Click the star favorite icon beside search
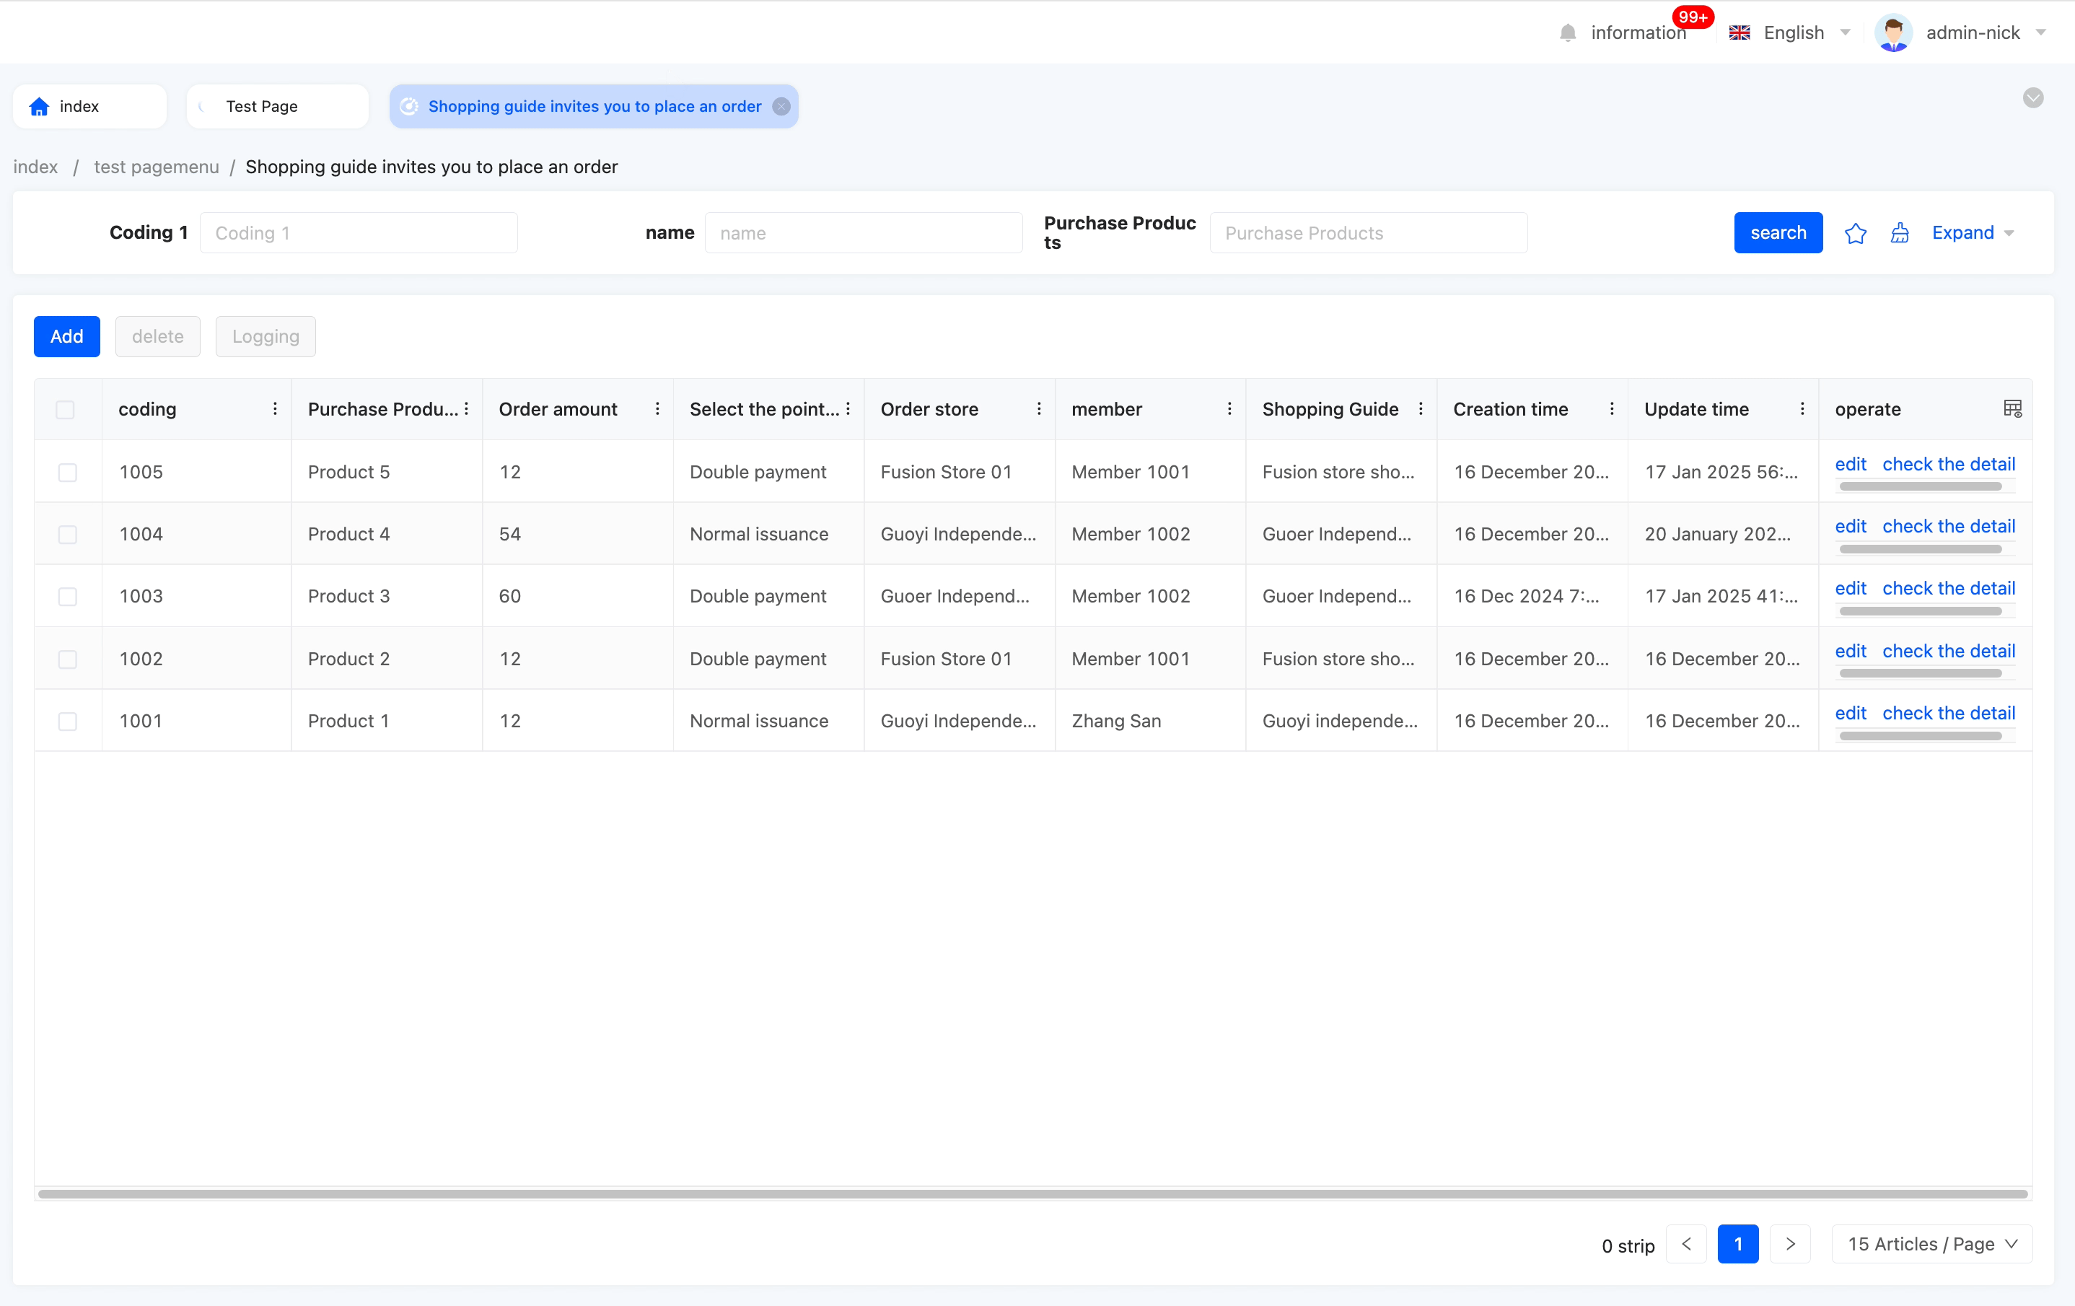The width and height of the screenshot is (2075, 1306). [1855, 233]
